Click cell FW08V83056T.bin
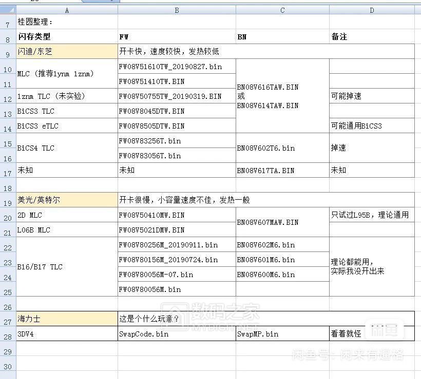This screenshot has height=379, width=421. tap(177, 155)
